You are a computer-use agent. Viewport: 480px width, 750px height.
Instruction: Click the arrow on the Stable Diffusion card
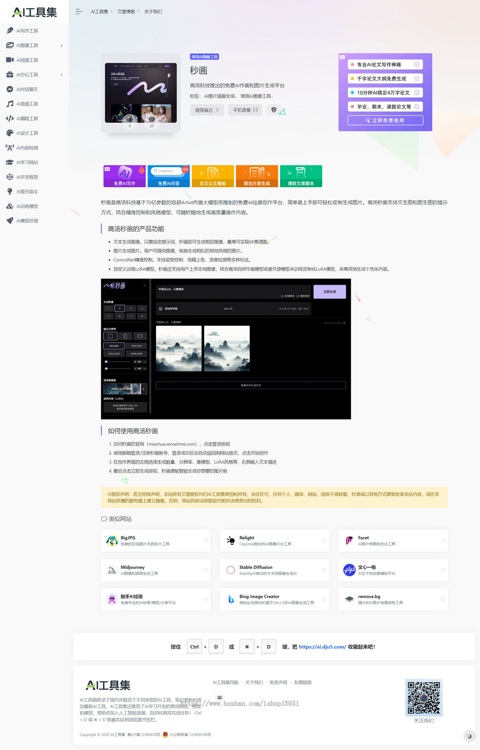[324, 570]
